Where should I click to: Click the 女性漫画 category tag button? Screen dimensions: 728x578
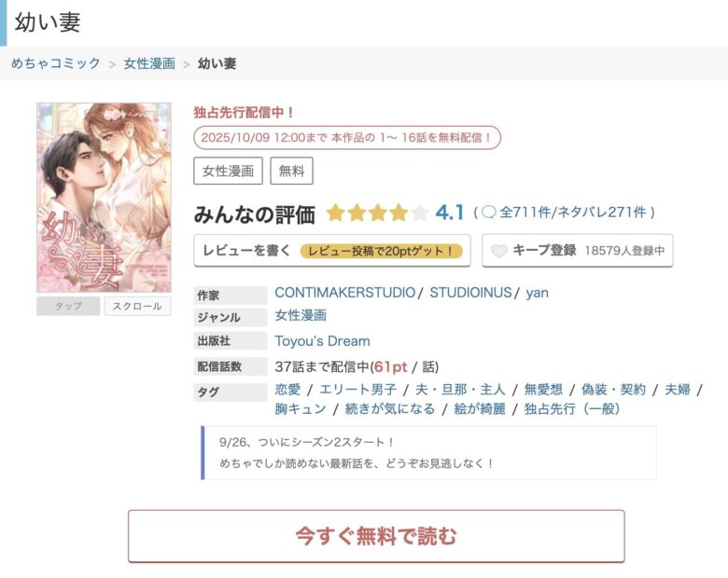point(228,171)
